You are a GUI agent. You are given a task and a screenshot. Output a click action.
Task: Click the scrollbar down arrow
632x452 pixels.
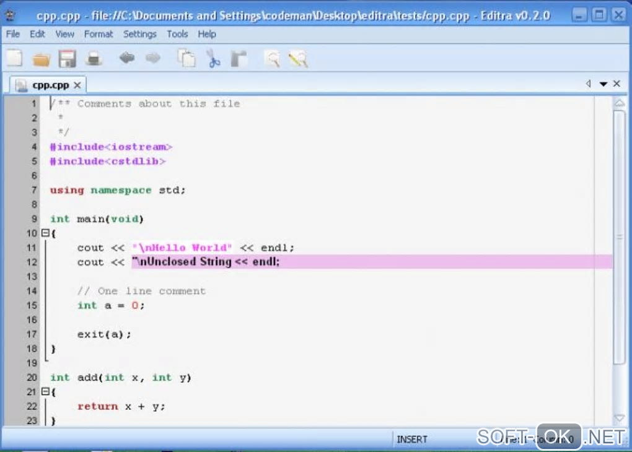pyautogui.click(x=619, y=418)
